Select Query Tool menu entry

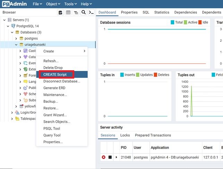click(x=62, y=135)
